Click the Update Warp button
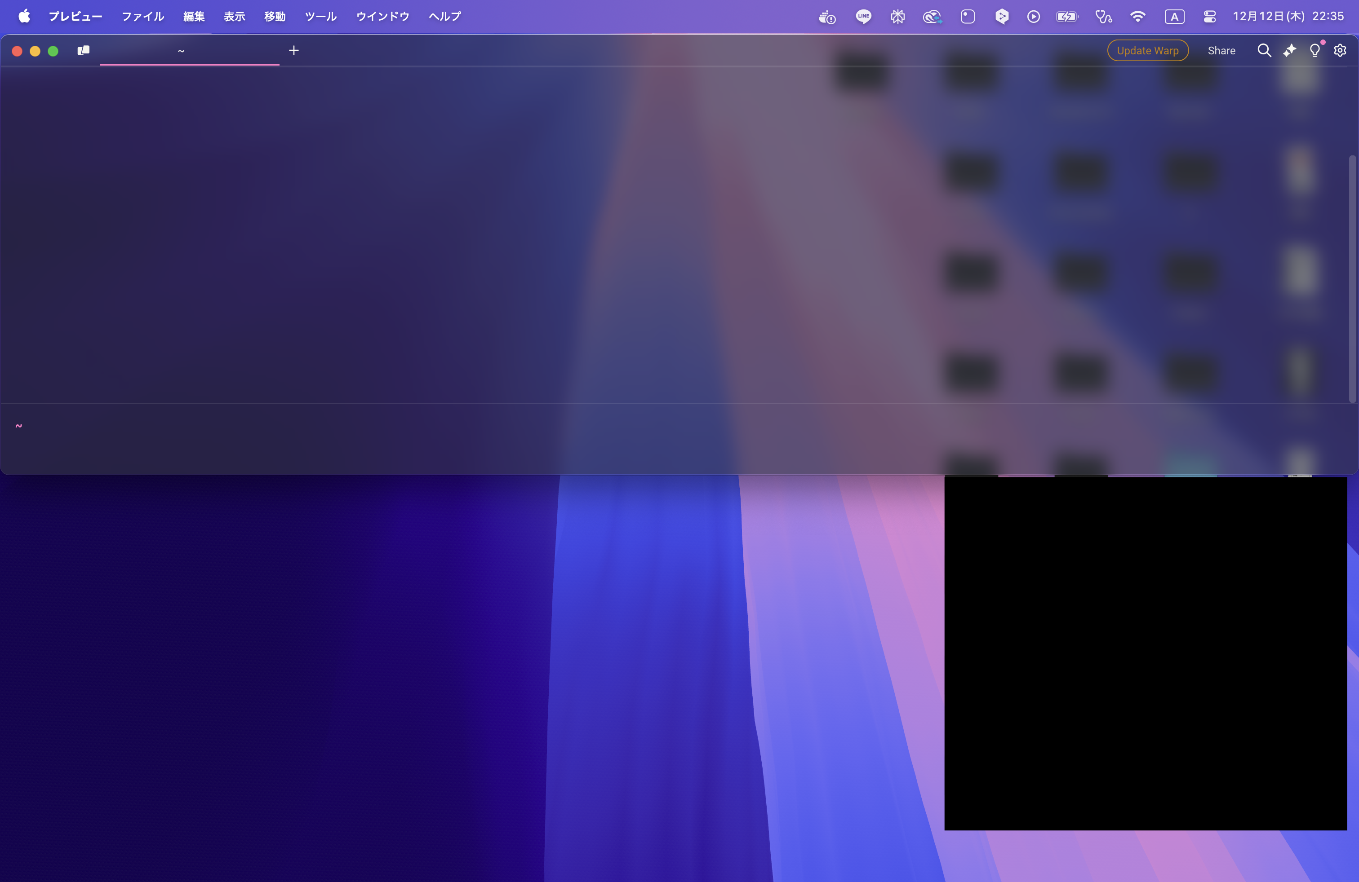The width and height of the screenshot is (1359, 882). 1147,51
